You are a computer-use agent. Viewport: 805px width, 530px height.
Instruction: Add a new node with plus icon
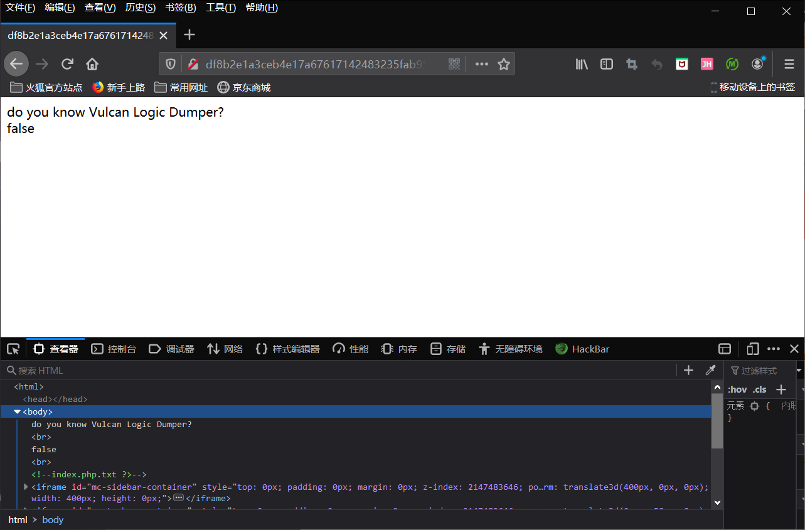688,370
